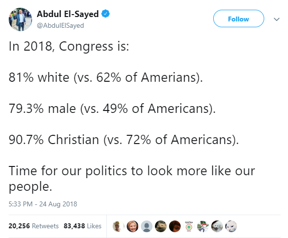Expand the tweet options chevron
This screenshot has height=238, width=288.
(x=277, y=19)
